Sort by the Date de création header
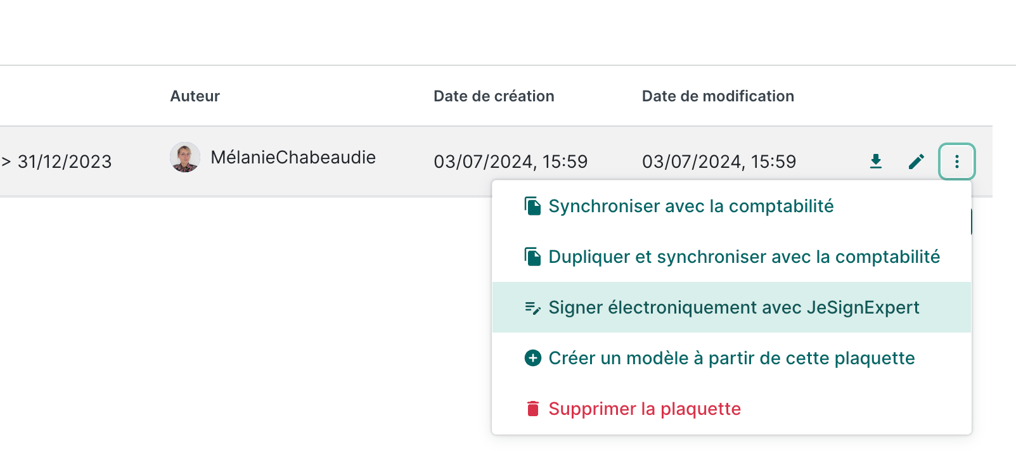This screenshot has height=451, width=1016. tap(494, 96)
